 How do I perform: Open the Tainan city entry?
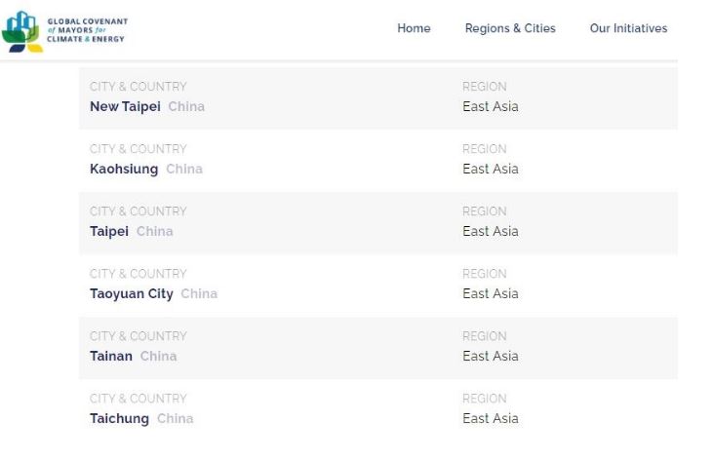click(111, 356)
